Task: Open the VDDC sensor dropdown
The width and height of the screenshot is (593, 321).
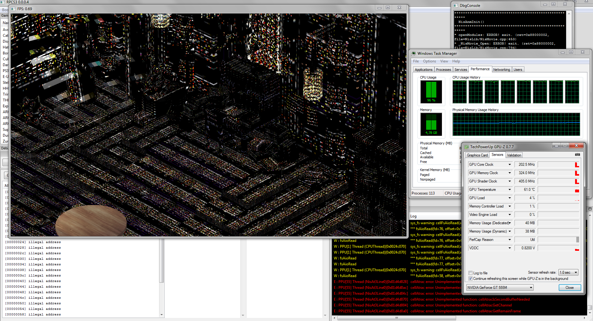Action: point(510,248)
